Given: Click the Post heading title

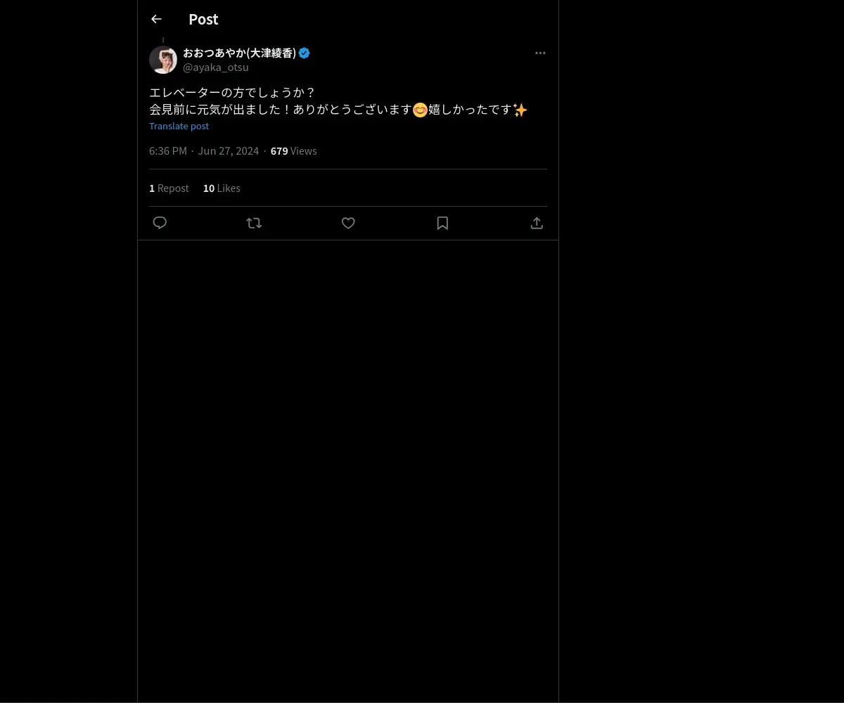Looking at the screenshot, I should (203, 19).
